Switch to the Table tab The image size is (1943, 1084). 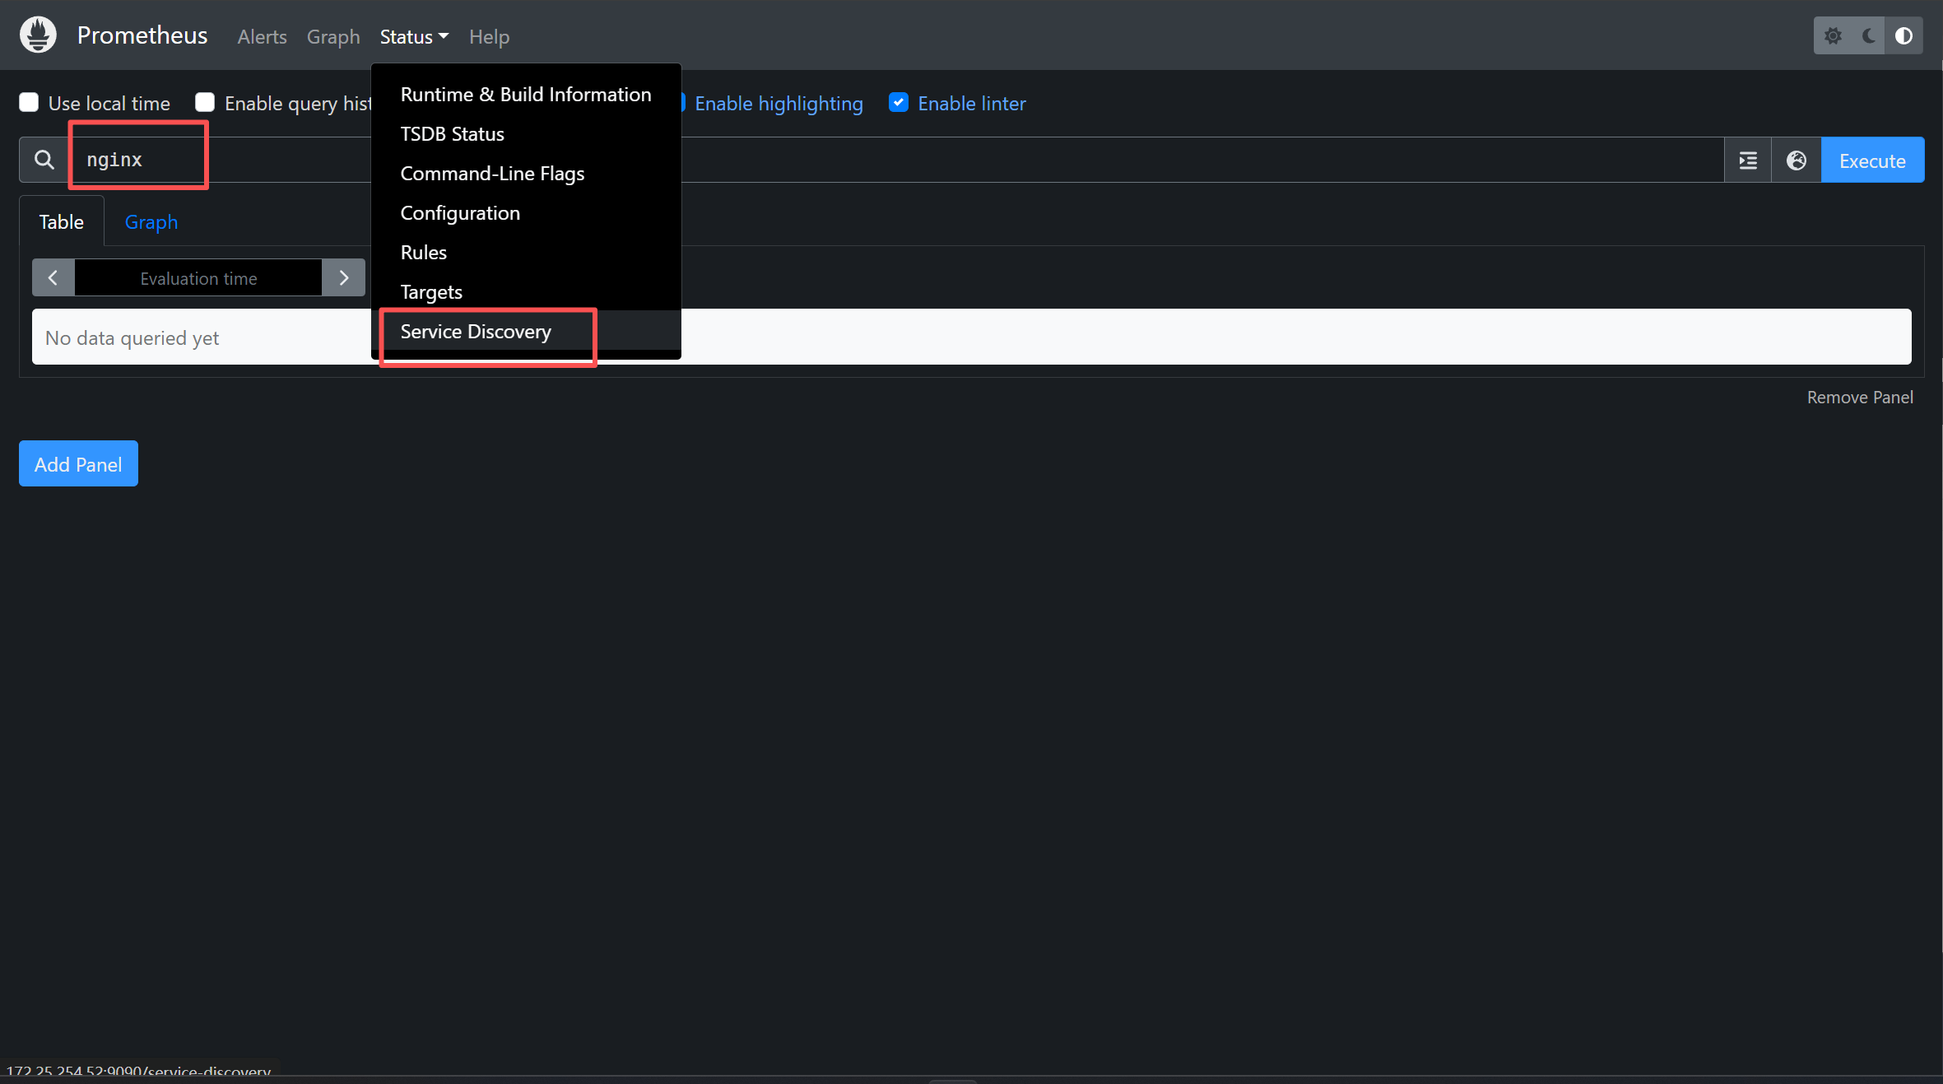(62, 221)
